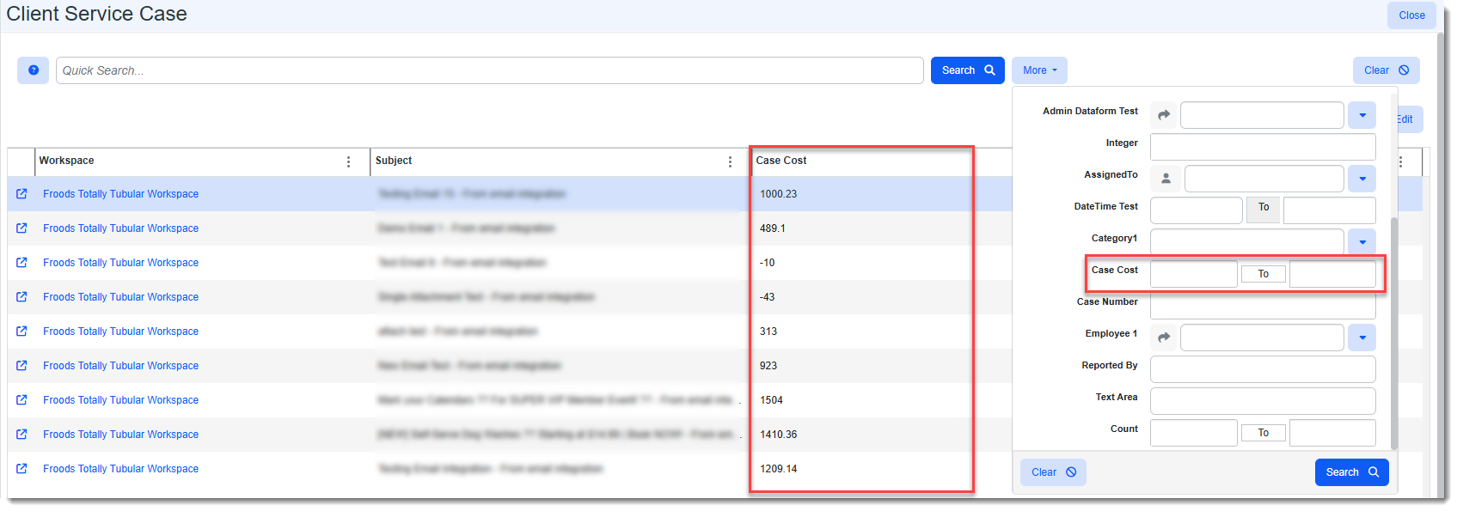This screenshot has height=511, width=1457.
Task: Click the share arrow icon beside Employee 1
Action: point(1164,338)
